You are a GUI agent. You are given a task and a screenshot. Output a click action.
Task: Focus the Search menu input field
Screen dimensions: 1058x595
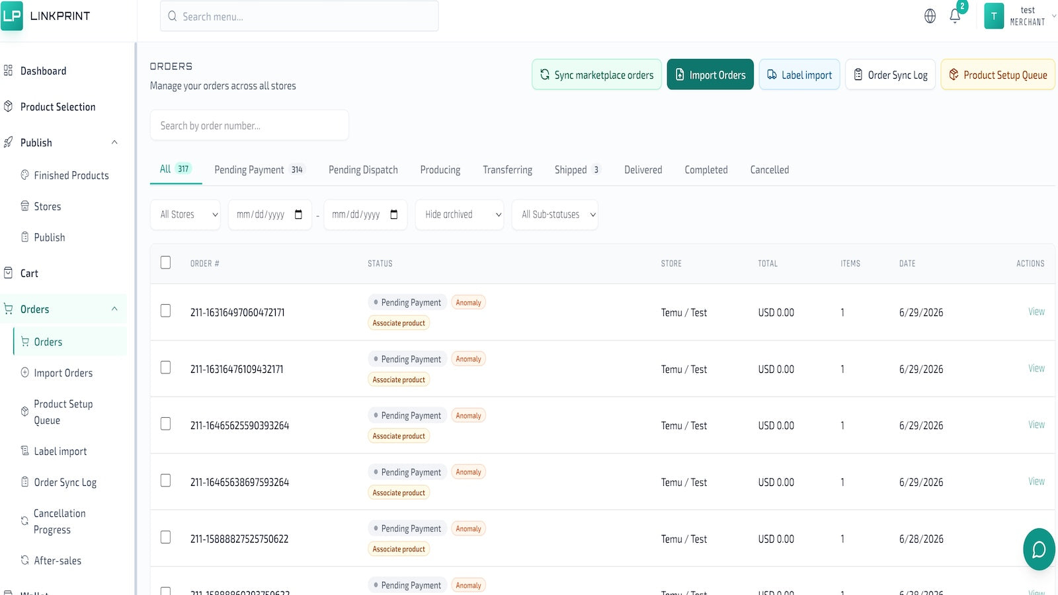(299, 16)
